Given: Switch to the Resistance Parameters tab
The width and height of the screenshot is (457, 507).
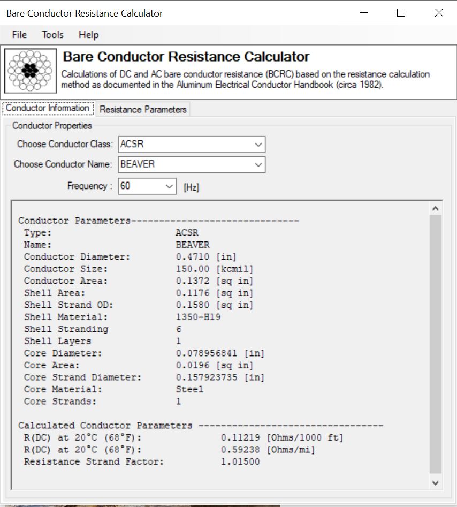Looking at the screenshot, I should coord(143,109).
